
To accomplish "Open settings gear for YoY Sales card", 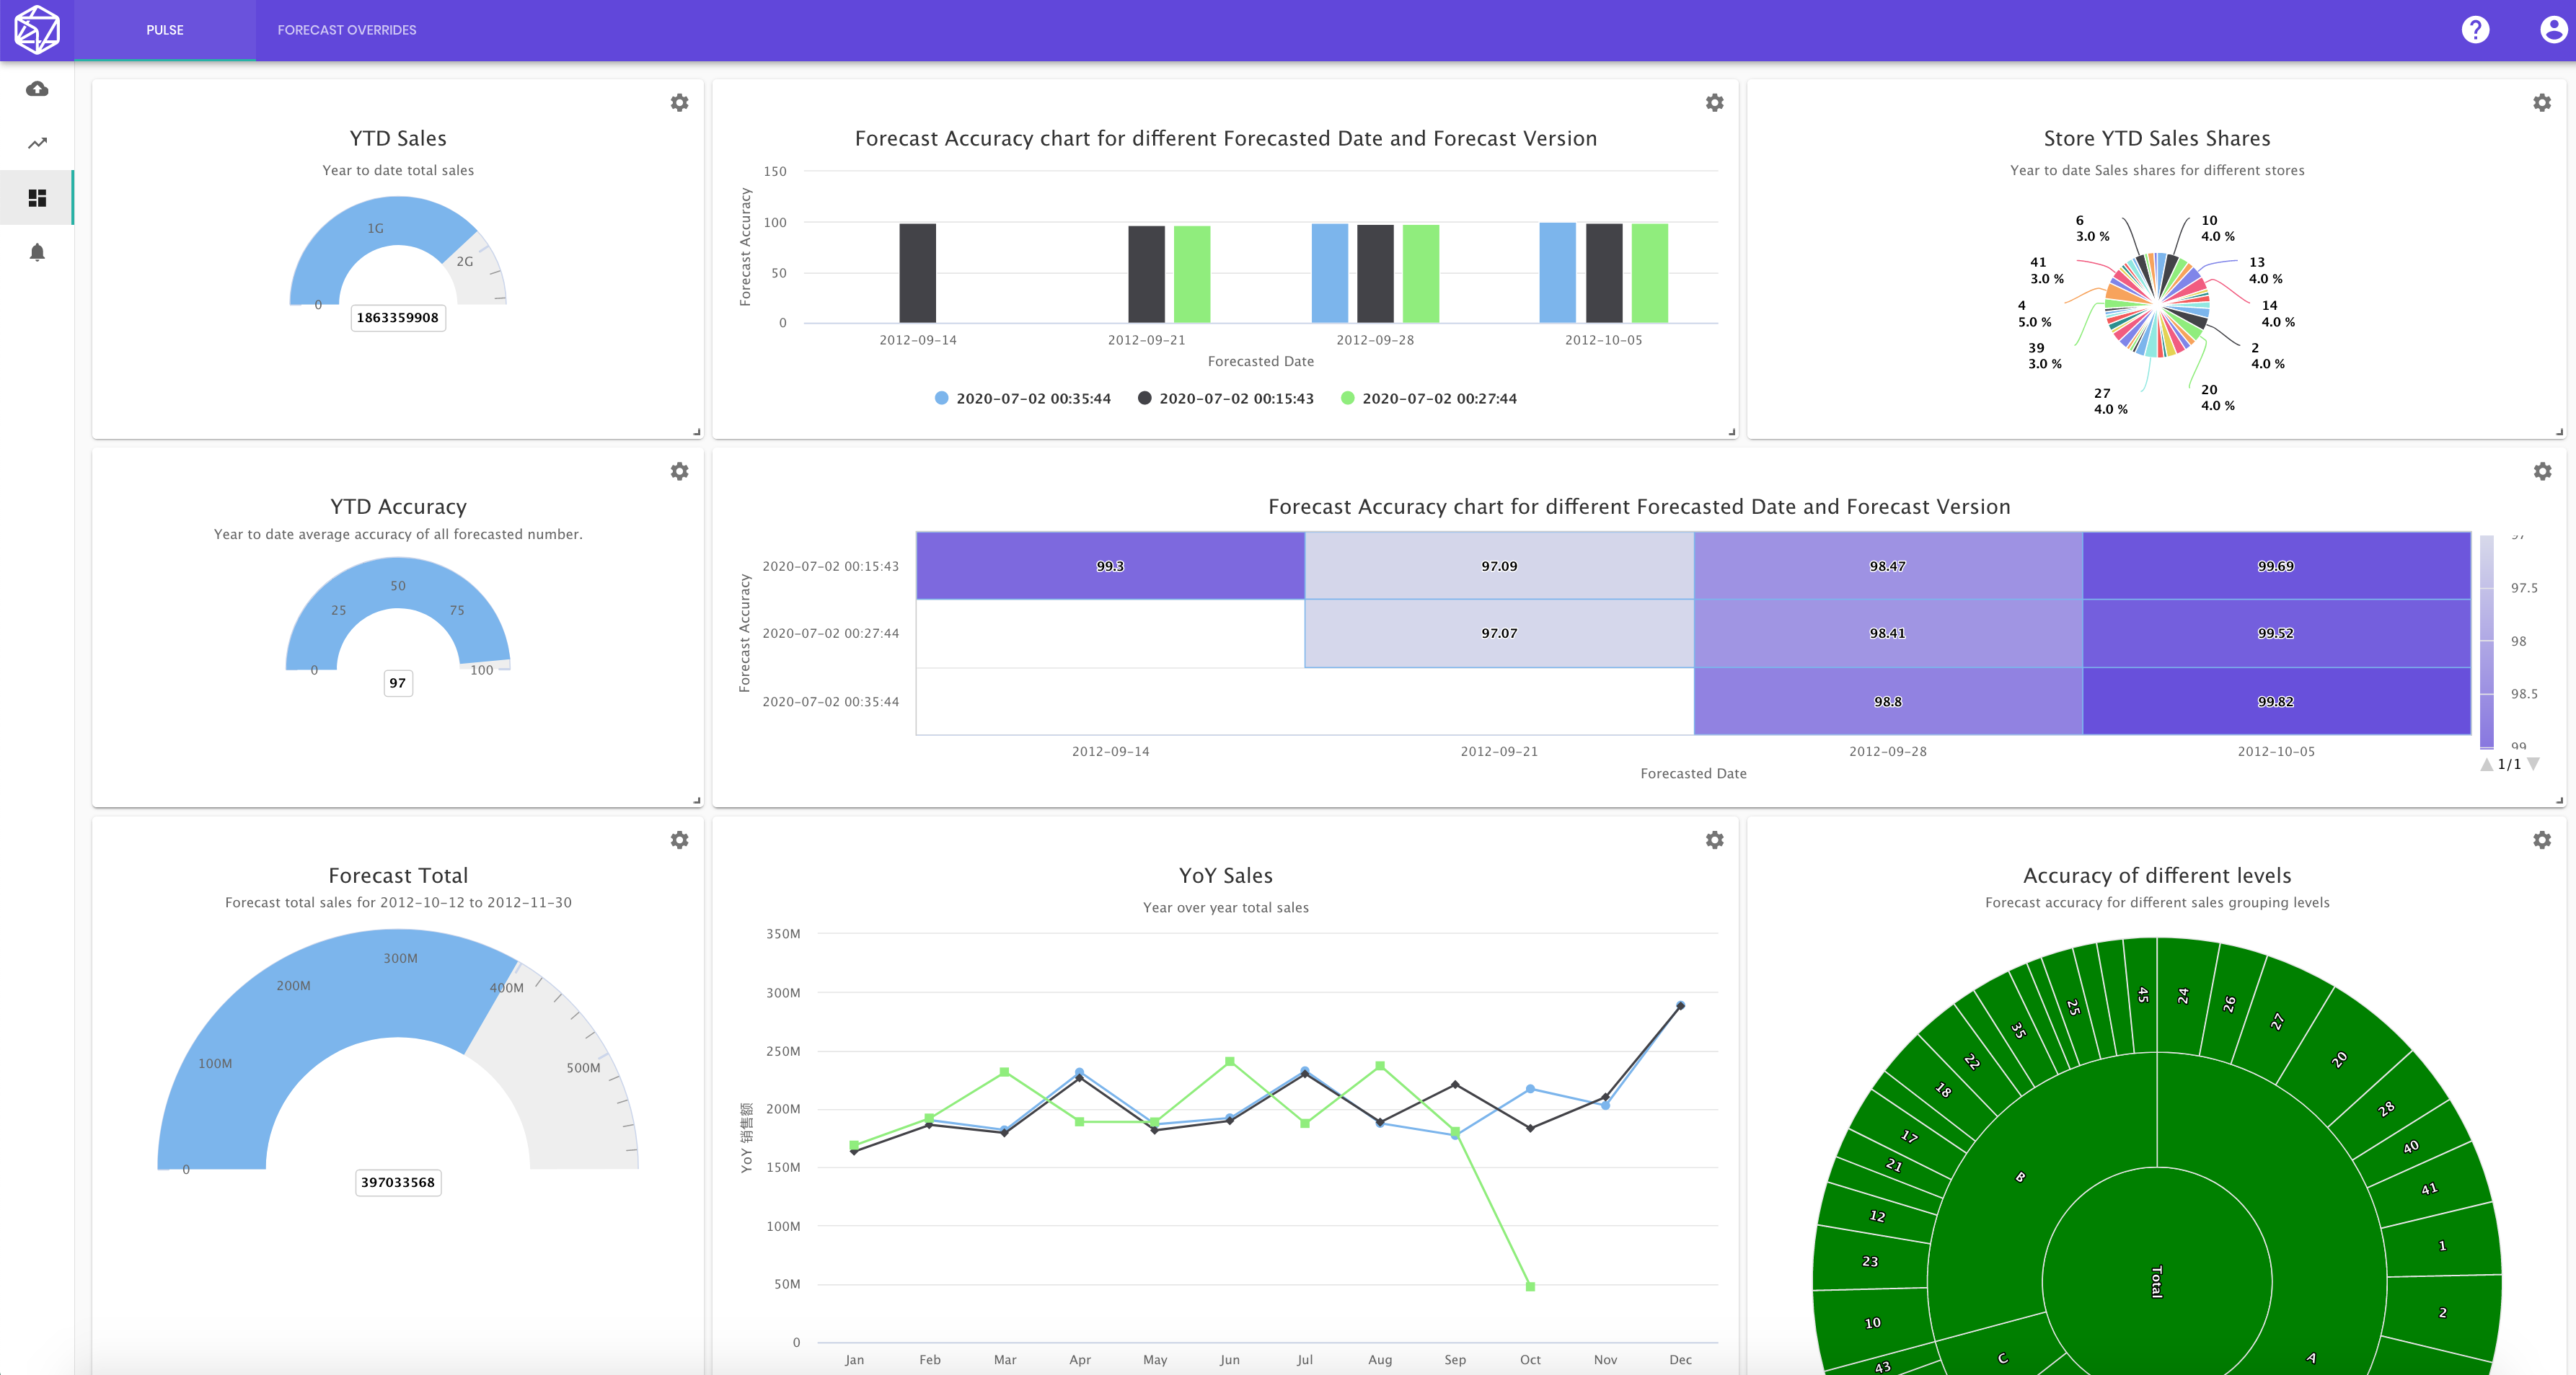I will (1714, 840).
